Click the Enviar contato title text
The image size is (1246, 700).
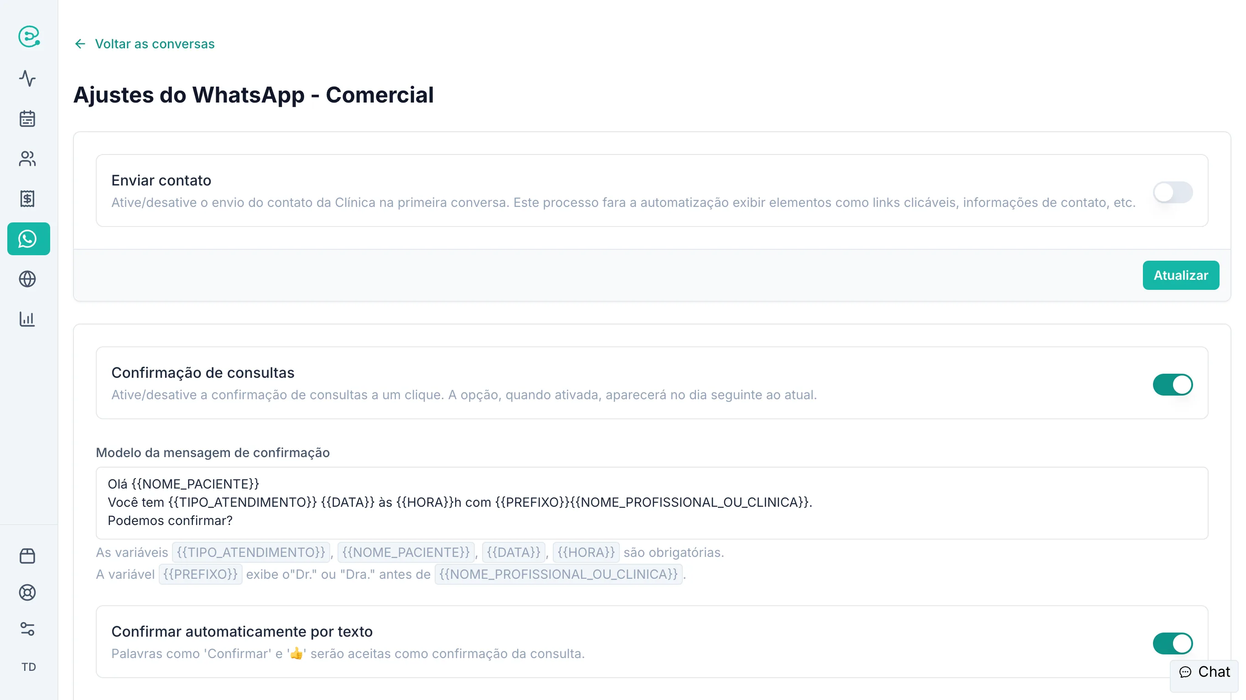click(161, 180)
